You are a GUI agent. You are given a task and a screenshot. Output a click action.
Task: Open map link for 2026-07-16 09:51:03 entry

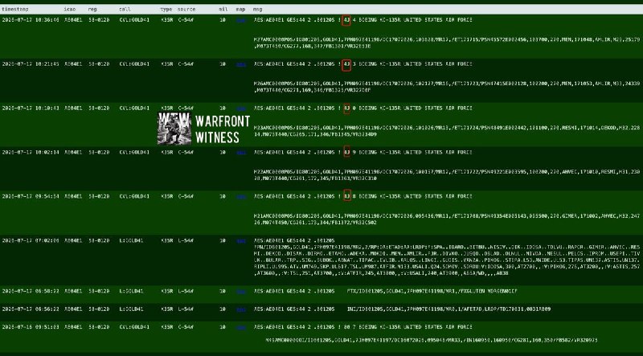pyautogui.click(x=241, y=327)
